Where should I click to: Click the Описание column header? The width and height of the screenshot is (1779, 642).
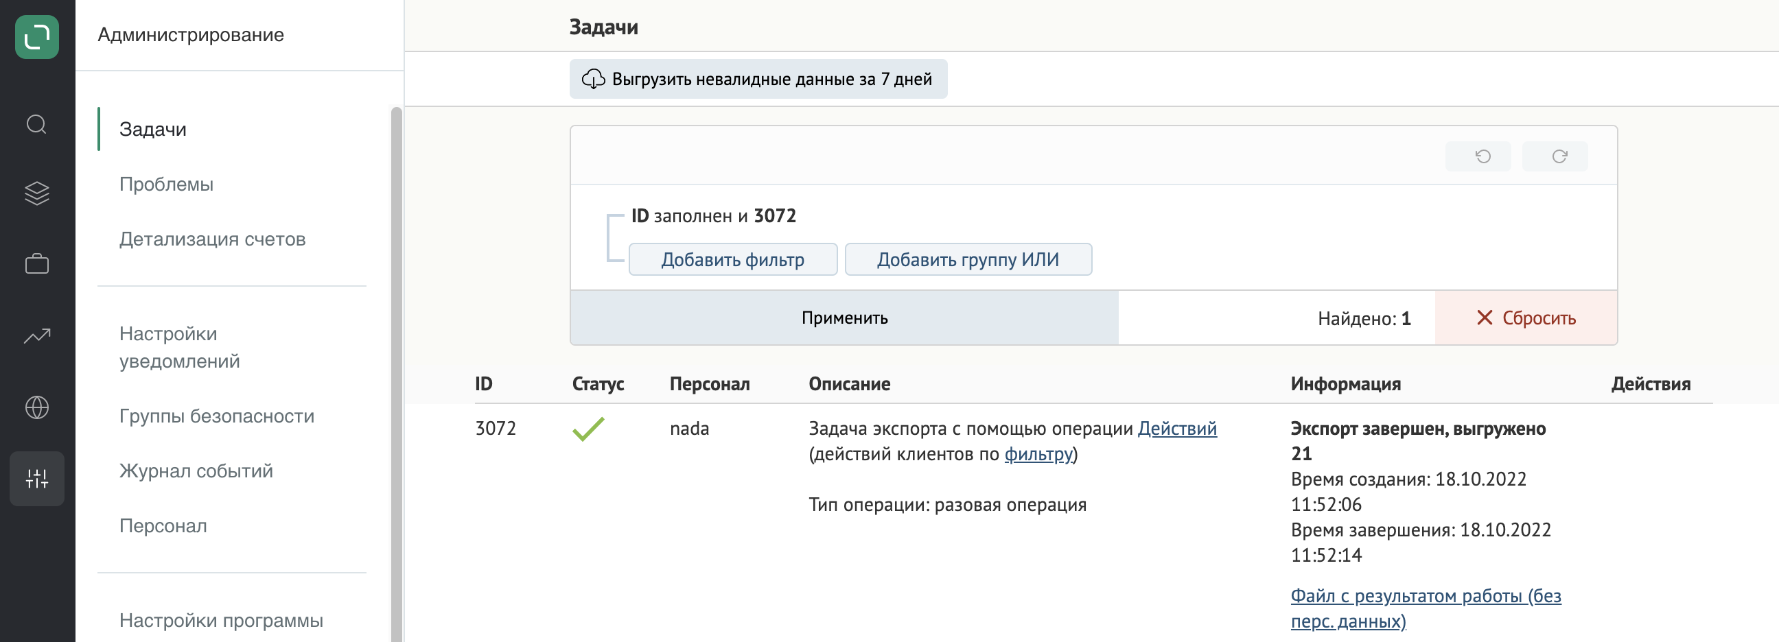tap(849, 384)
